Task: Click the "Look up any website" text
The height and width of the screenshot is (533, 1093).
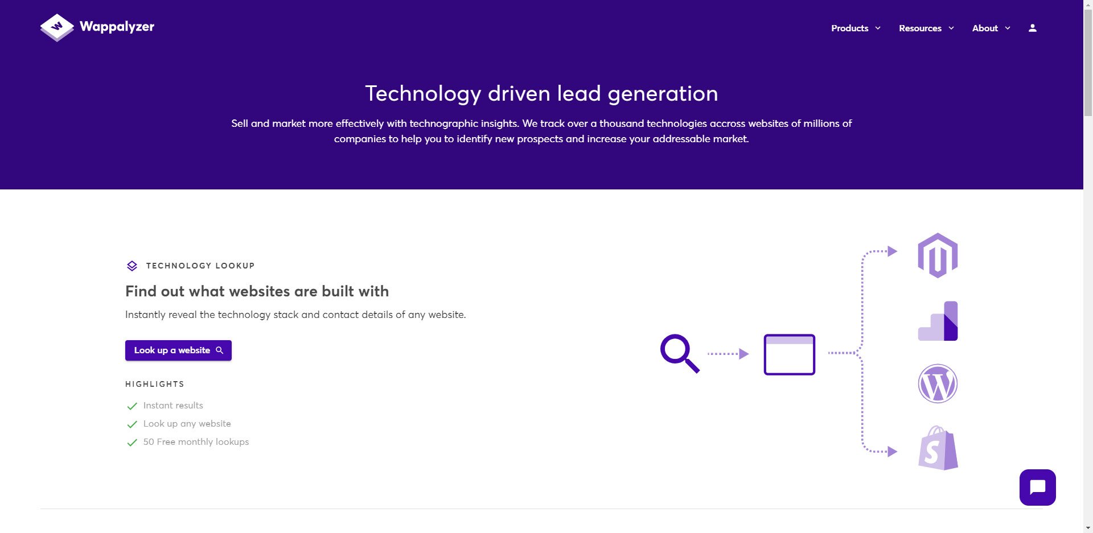Action: coord(187,424)
